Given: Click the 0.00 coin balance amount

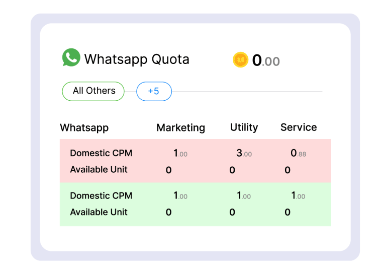Looking at the screenshot, I should coord(266,60).
